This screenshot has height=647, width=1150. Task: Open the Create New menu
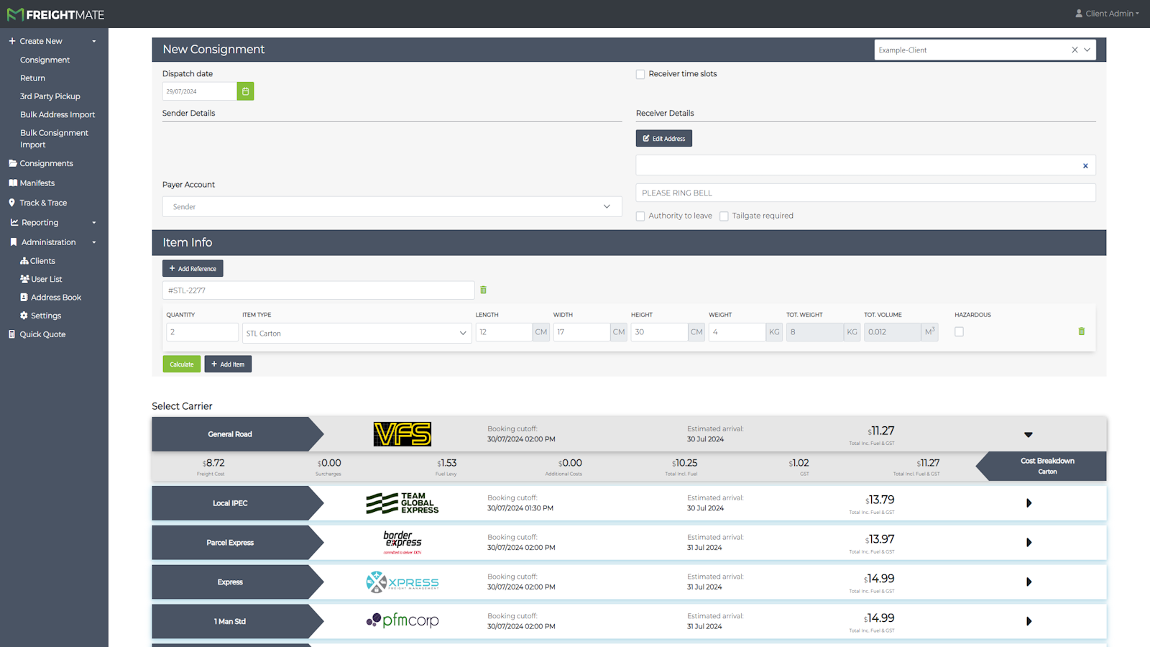40,41
